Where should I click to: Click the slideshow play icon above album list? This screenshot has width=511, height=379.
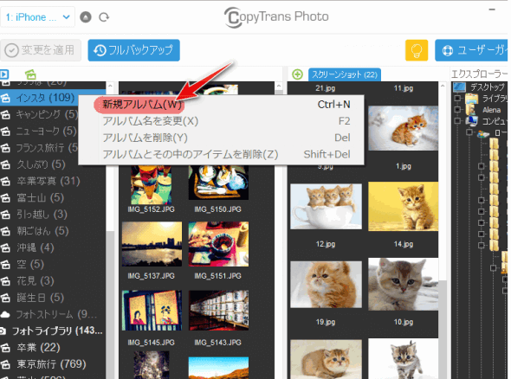[x=4, y=74]
